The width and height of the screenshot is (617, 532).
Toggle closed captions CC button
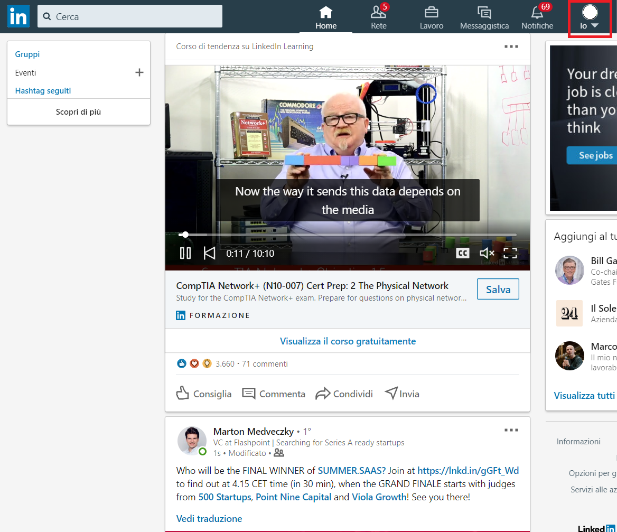point(463,254)
